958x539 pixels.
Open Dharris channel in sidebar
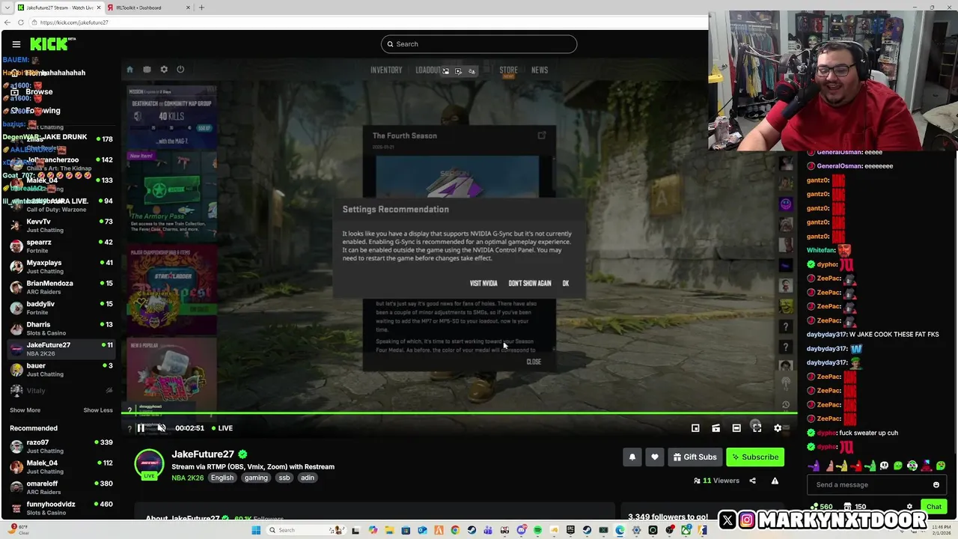click(x=61, y=329)
